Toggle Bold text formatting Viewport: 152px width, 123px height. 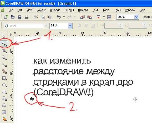(79, 26)
